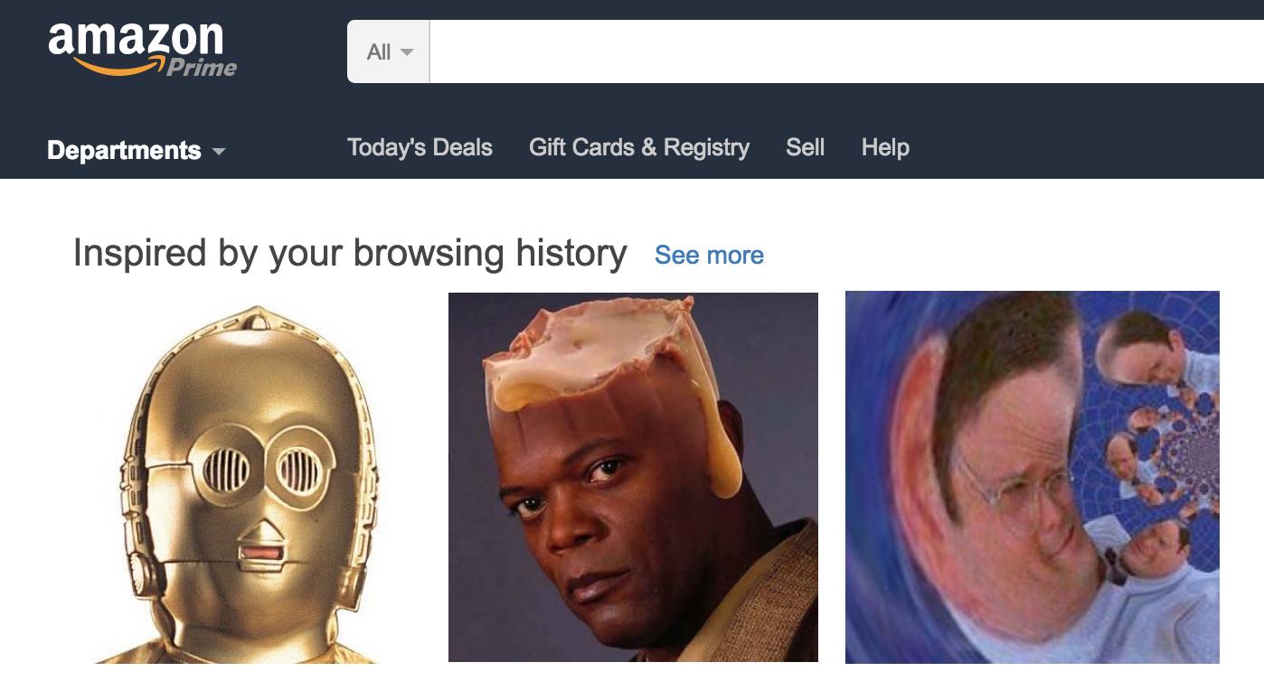Image resolution: width=1264 pixels, height=681 pixels.
Task: Select the Sell navigation link
Action: tap(805, 147)
